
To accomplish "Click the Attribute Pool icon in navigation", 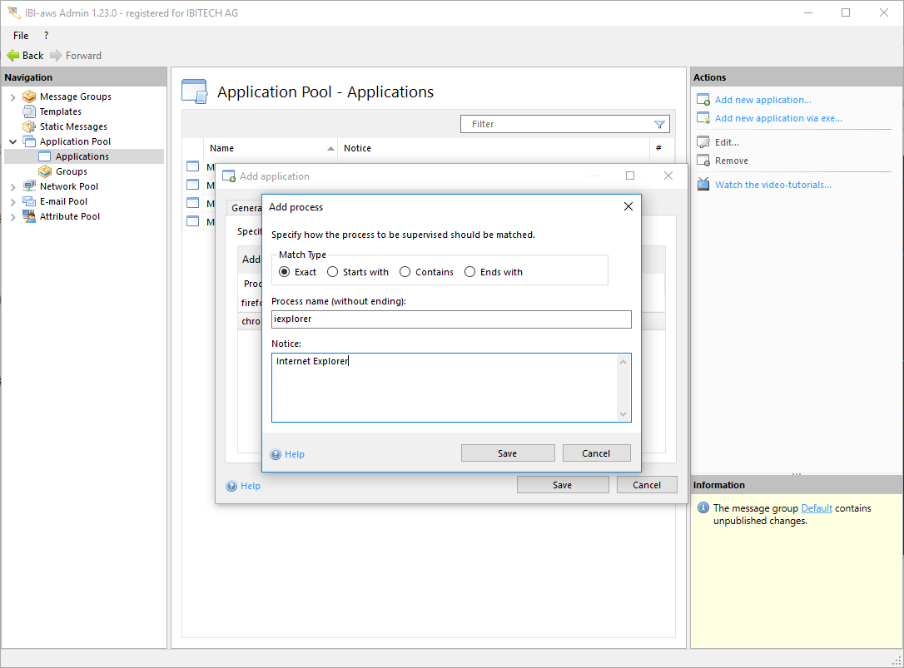I will [x=29, y=216].
